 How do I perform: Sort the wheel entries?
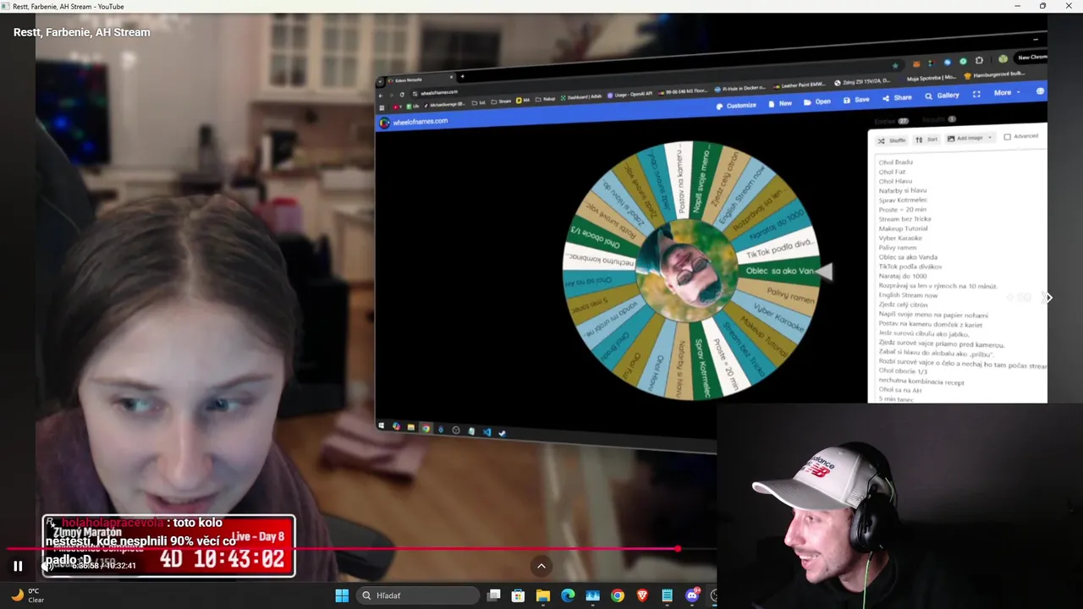click(926, 140)
